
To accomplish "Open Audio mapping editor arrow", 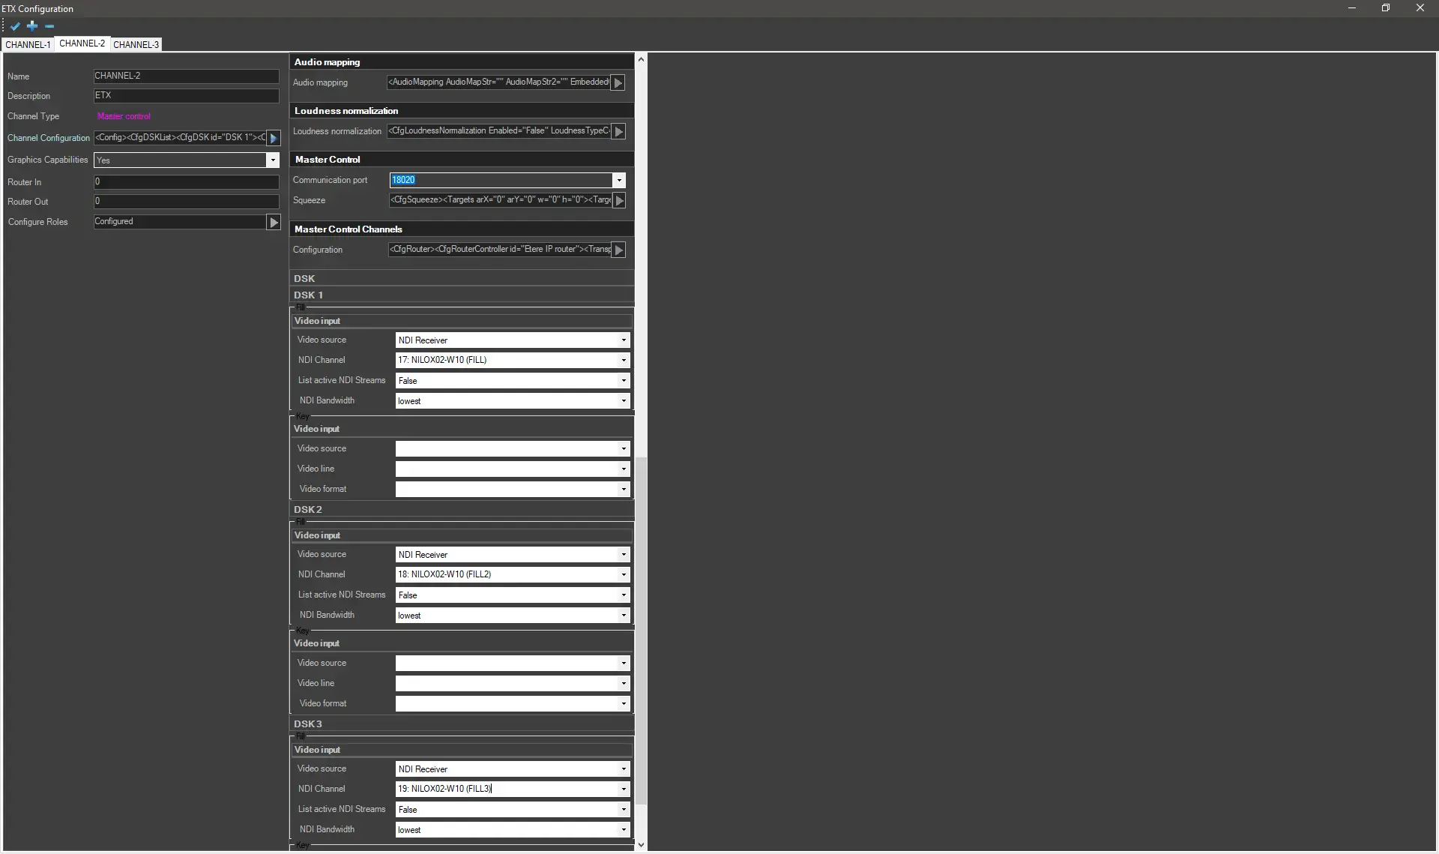I will click(618, 82).
